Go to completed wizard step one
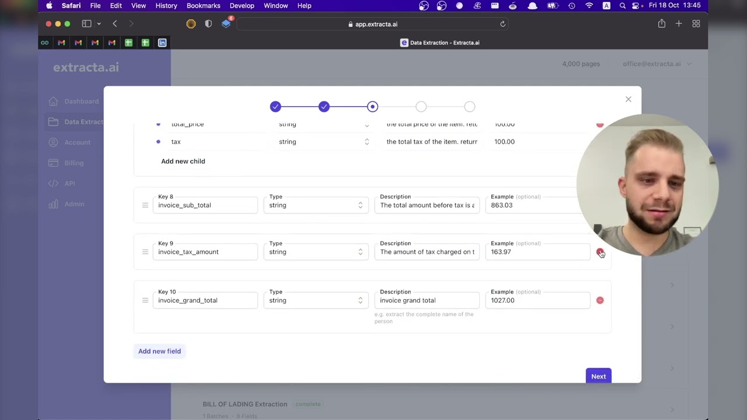 coord(275,107)
